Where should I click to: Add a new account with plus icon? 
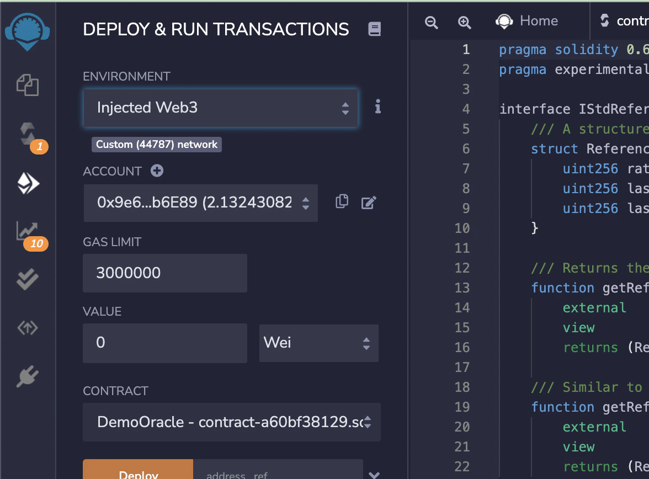pos(157,171)
